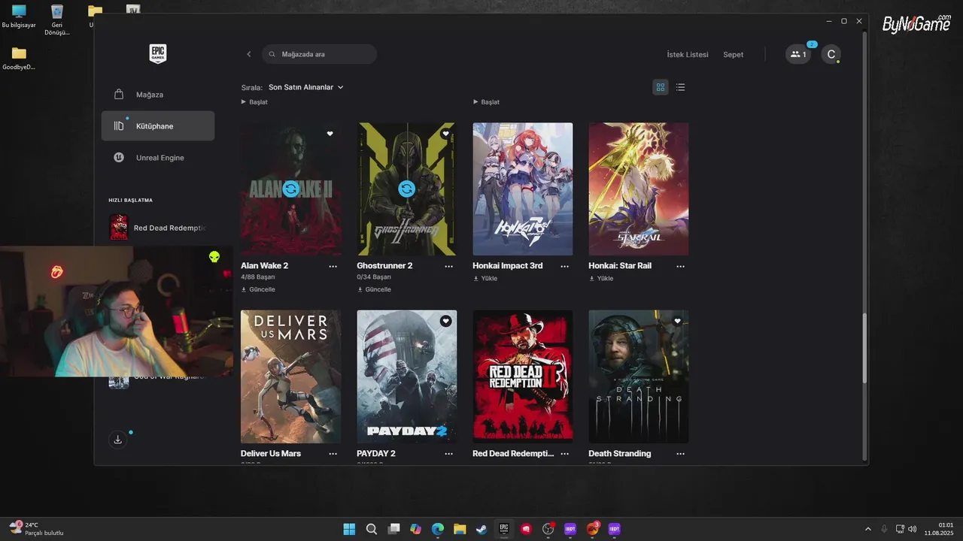Viewport: 963px width, 541px height.
Task: Open the Son Satın Alınanlar sort dropdown
Action: click(306, 87)
